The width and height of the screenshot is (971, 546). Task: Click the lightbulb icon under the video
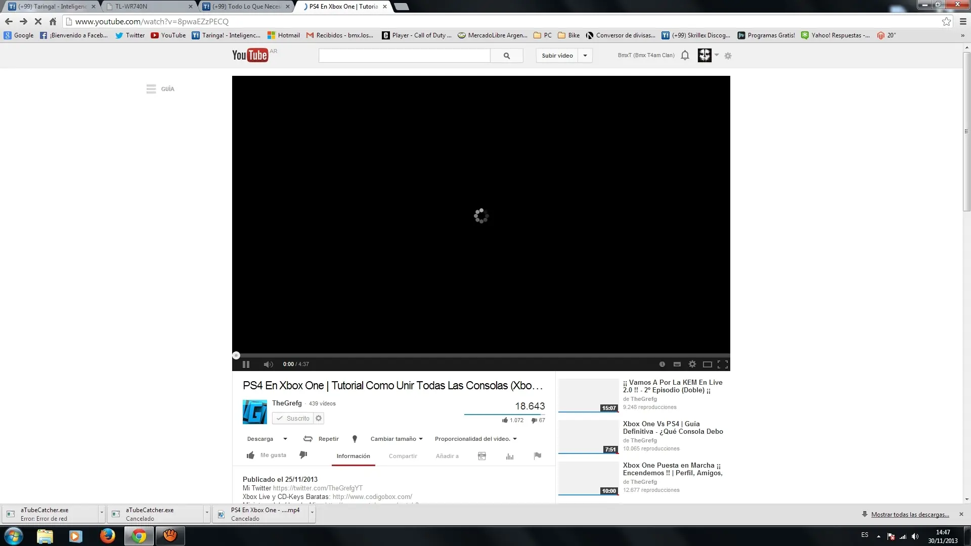pyautogui.click(x=355, y=439)
